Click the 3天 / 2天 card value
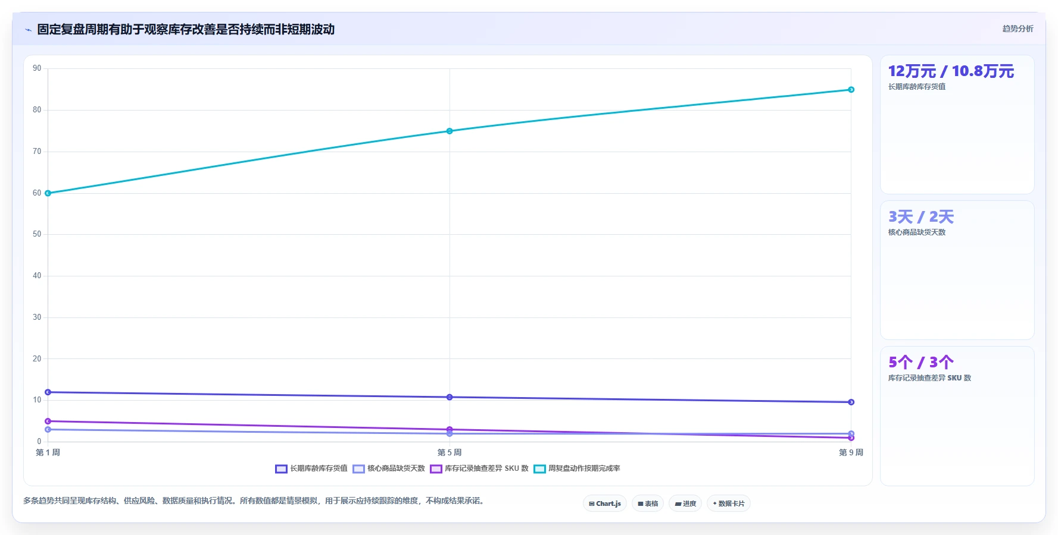Viewport: 1058px width, 535px height. (x=921, y=217)
